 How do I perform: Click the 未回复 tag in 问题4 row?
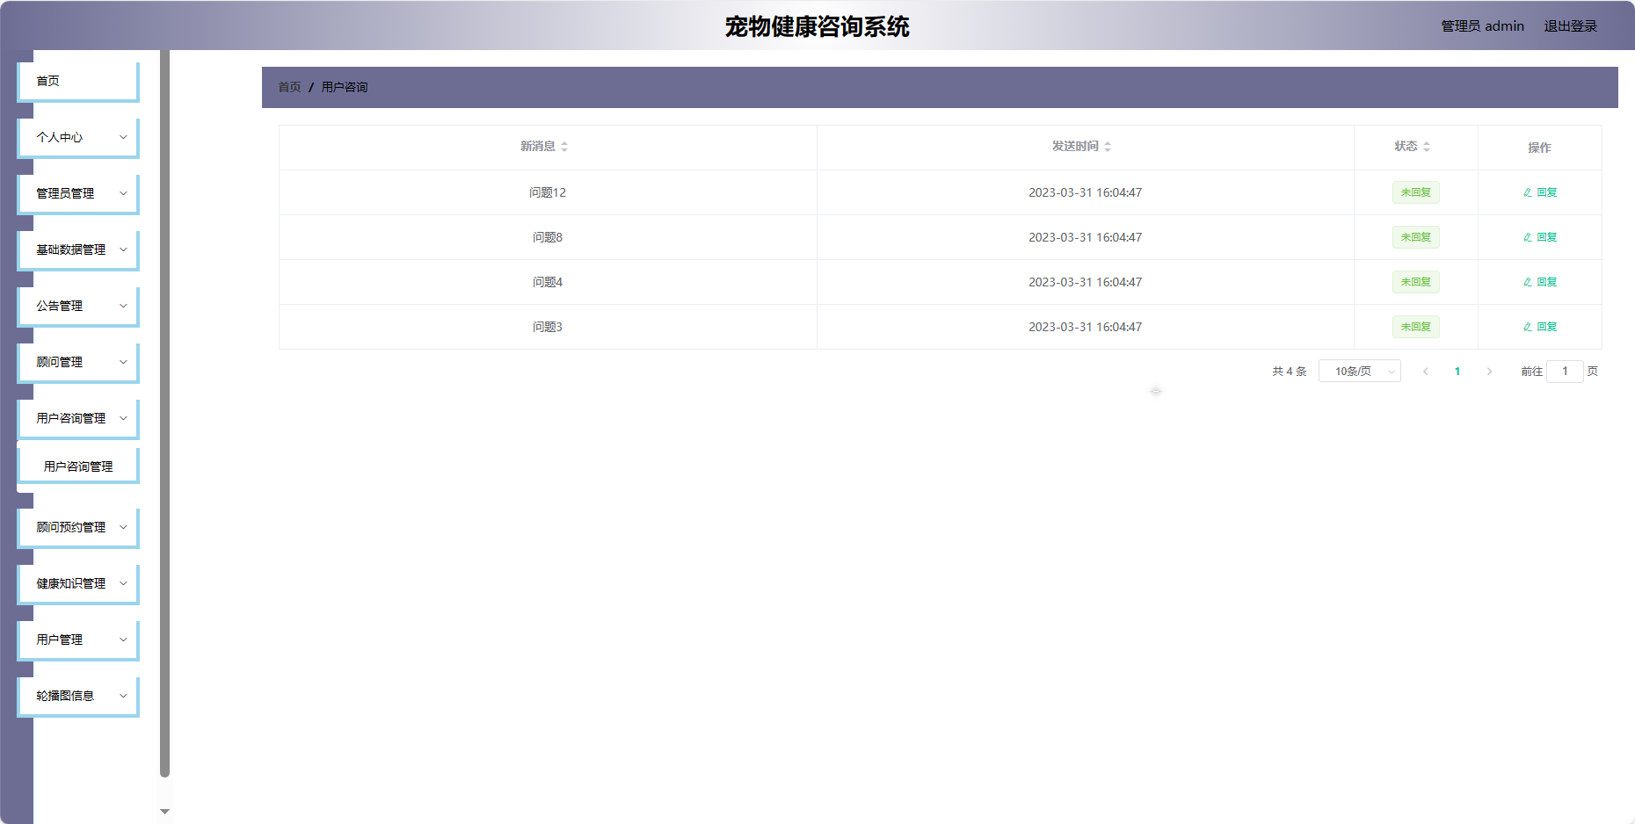click(1416, 282)
